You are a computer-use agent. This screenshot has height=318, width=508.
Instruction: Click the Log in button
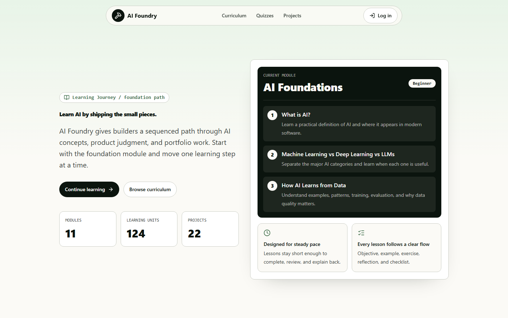click(x=380, y=16)
